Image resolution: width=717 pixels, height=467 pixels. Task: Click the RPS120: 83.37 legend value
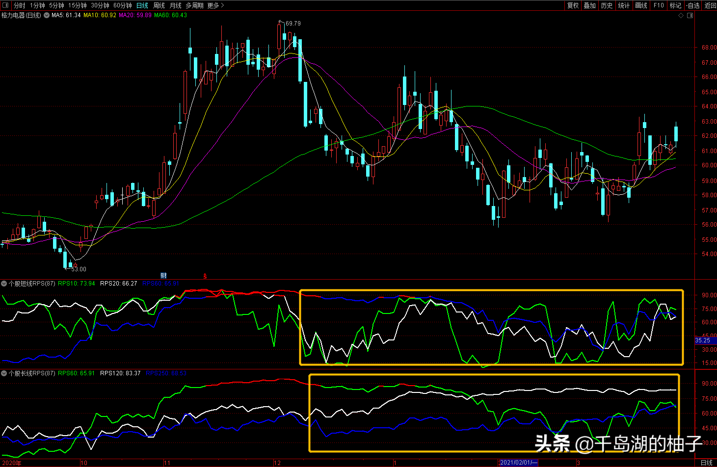[120, 373]
